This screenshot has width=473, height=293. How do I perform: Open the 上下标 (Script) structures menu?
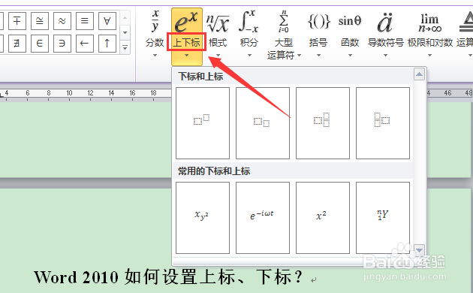[187, 36]
